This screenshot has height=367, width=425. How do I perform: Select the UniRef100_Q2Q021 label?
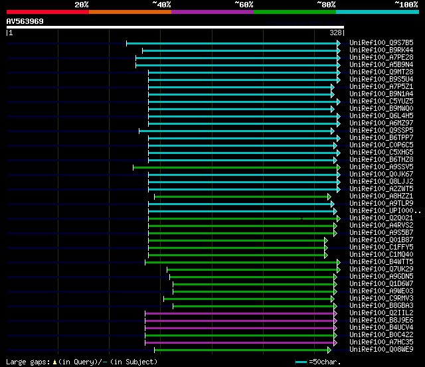(381, 218)
